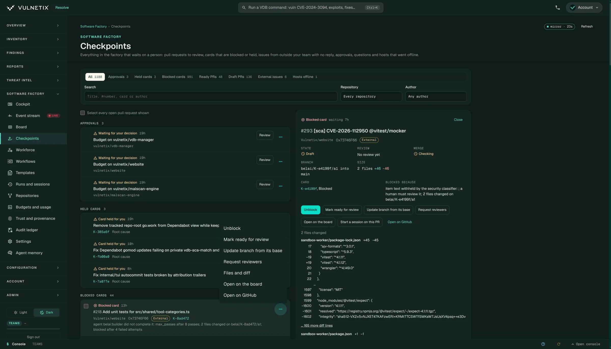Close the blocked card detail panel
611x349 pixels.
pyautogui.click(x=458, y=120)
